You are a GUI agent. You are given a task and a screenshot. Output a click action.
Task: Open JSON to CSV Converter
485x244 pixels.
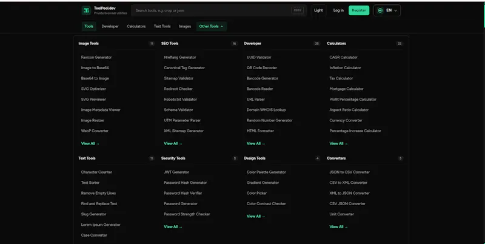[x=350, y=172]
